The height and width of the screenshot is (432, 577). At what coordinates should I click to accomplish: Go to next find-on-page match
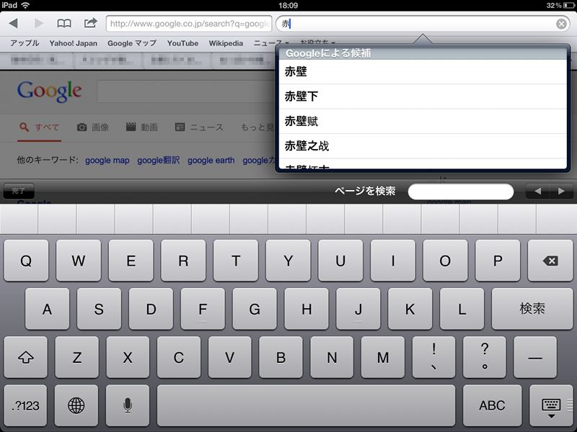coord(561,191)
